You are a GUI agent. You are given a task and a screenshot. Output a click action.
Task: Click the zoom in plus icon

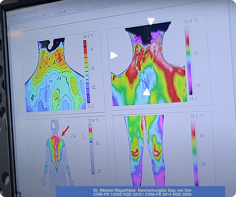click(x=64, y=11)
